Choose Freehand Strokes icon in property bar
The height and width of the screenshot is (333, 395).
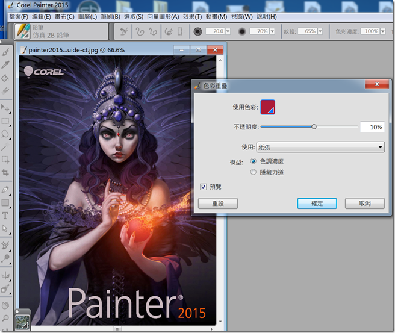140,31
